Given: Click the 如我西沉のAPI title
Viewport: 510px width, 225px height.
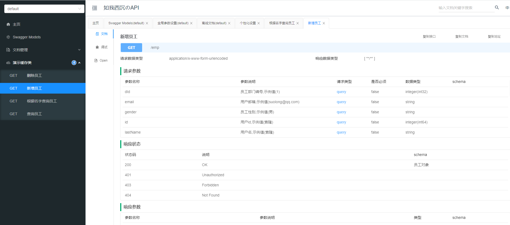Looking at the screenshot, I should [x=121, y=8].
